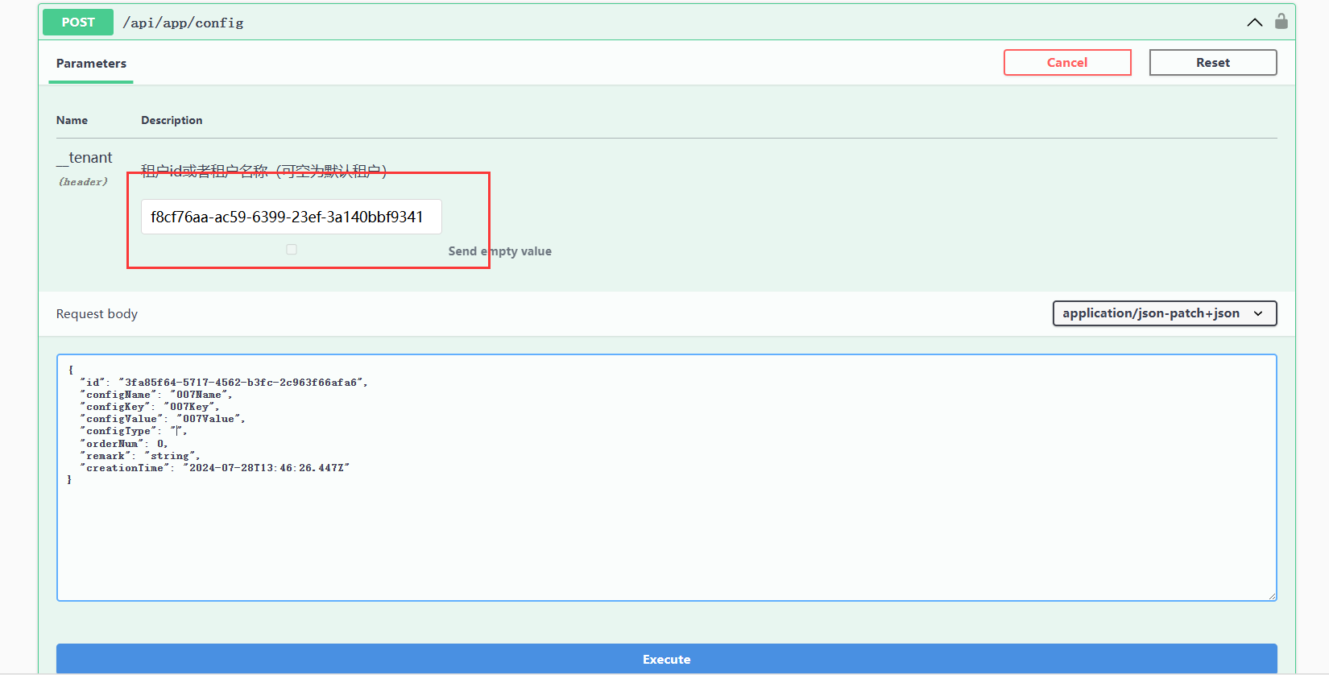Image resolution: width=1329 pixels, height=675 pixels.
Task: Open the application/json-patch+json content type dropdown
Action: pos(1164,313)
